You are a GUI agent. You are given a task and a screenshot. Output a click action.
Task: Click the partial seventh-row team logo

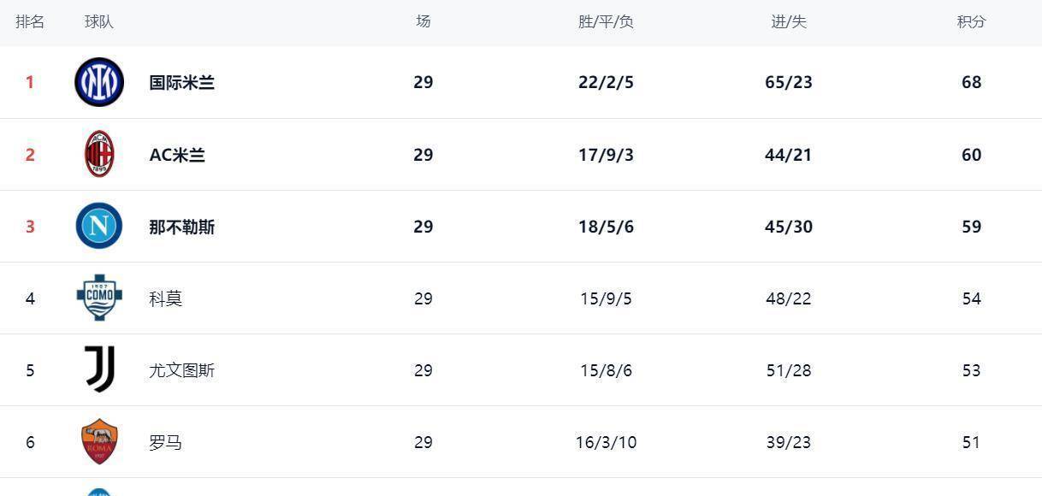pyautogui.click(x=99, y=492)
